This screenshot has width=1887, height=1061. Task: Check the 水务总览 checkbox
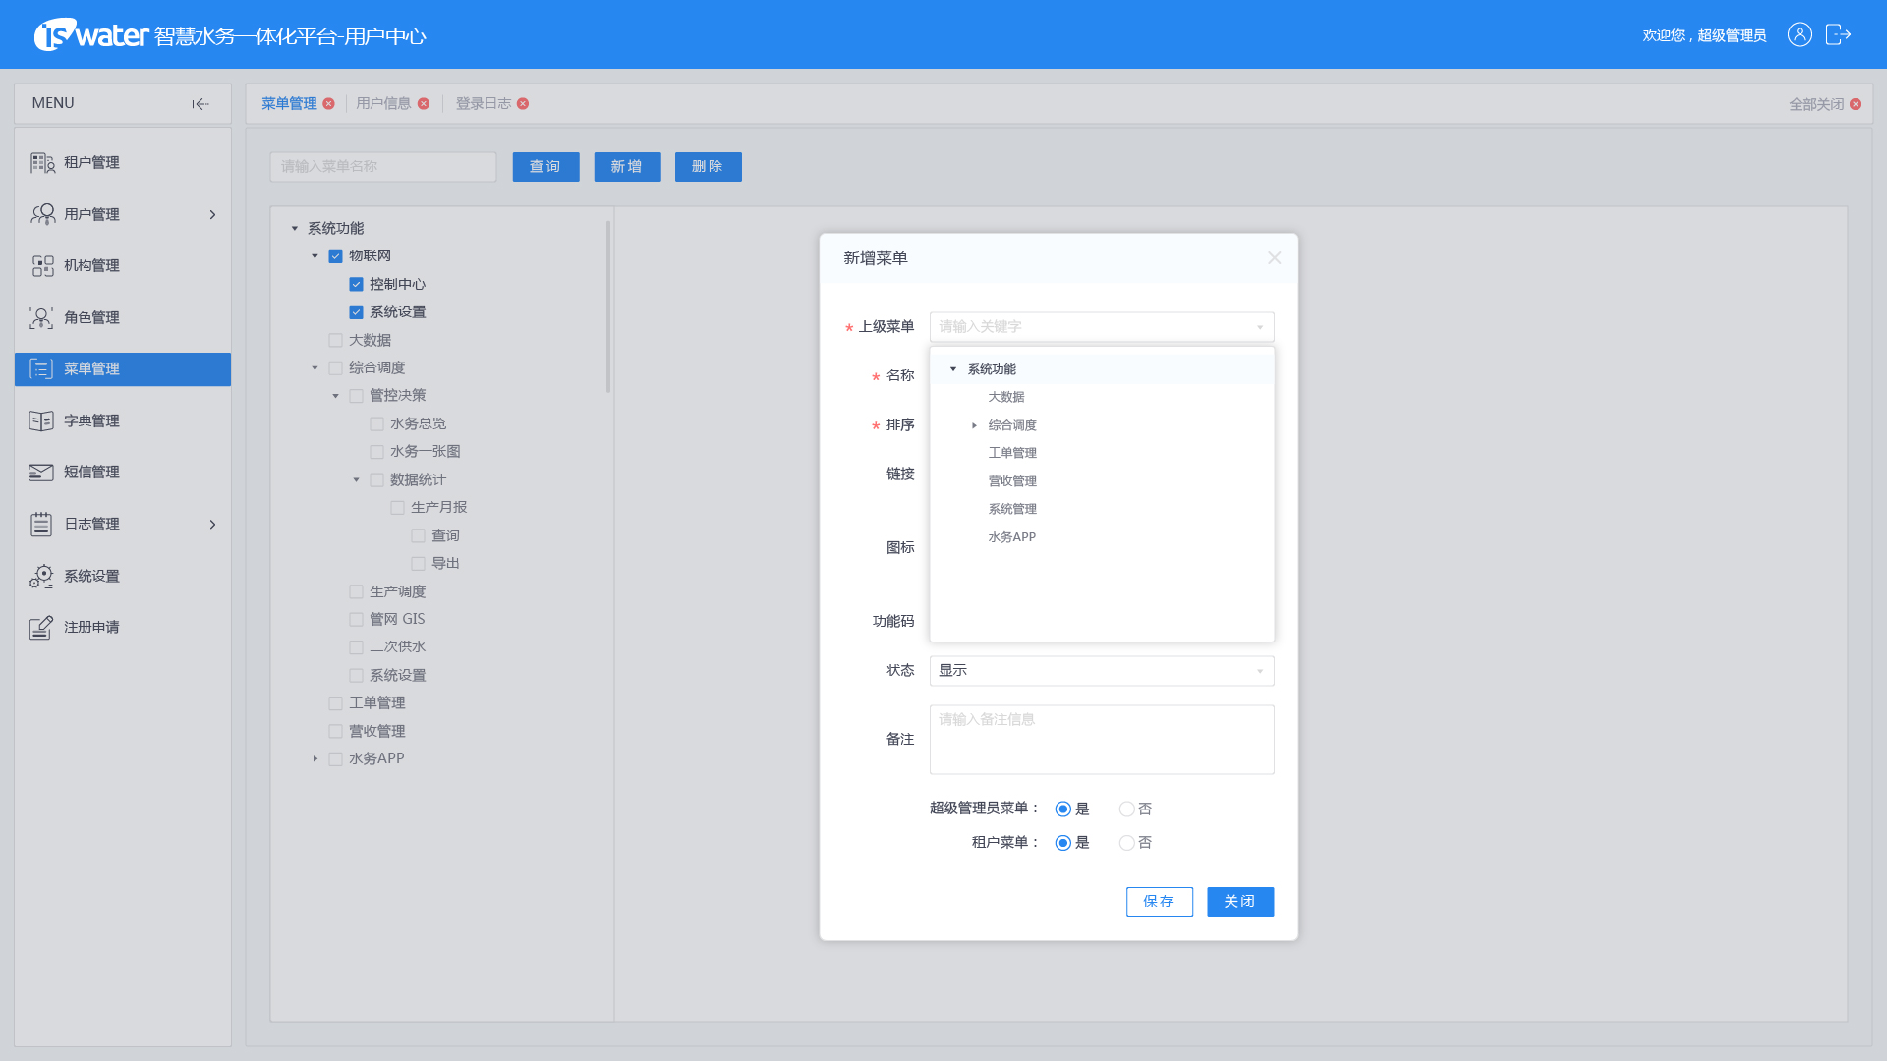coord(377,424)
